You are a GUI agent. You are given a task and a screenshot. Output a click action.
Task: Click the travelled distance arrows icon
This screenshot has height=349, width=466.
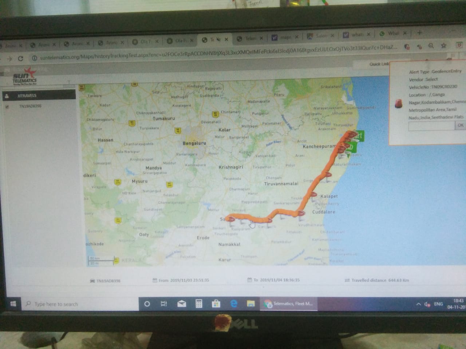pos(347,280)
